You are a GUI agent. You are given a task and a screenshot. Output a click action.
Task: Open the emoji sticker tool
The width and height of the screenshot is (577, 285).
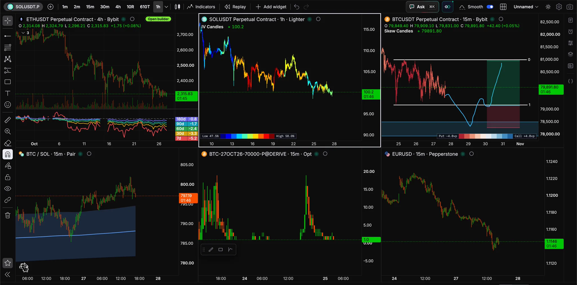8,105
